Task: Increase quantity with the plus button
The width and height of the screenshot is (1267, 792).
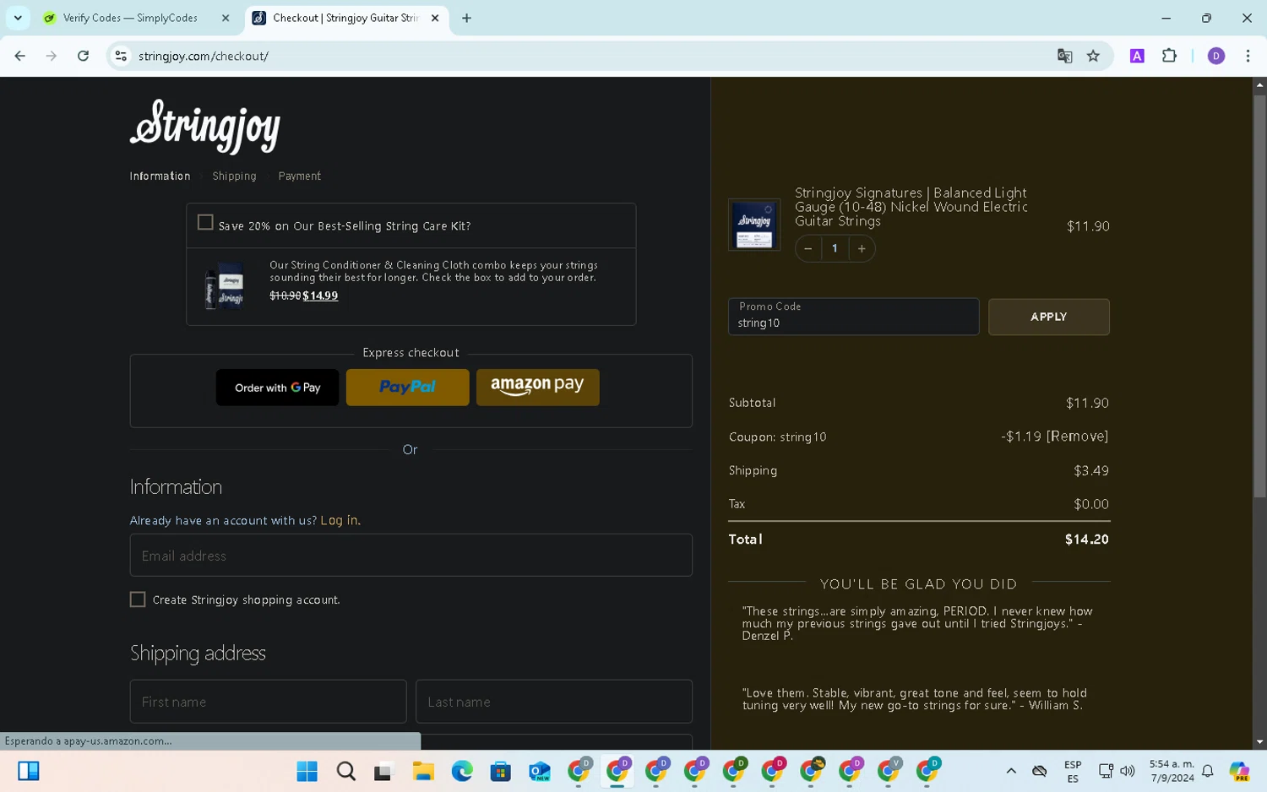Action: (862, 248)
